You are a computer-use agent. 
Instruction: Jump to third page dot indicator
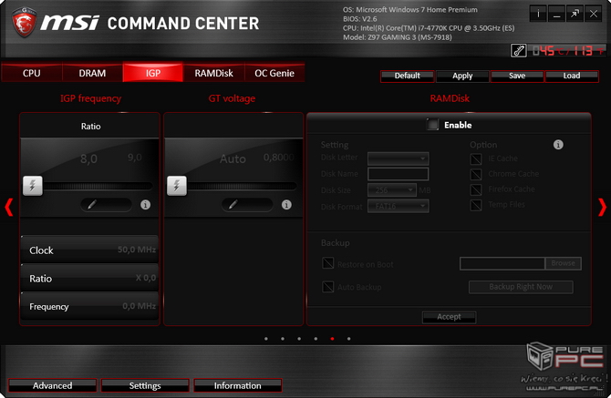299,339
